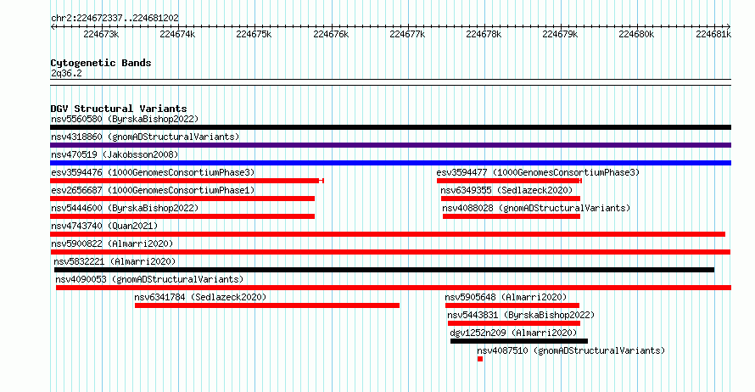Click the chr2:224672337..224681202 coordinate label
The image size is (755, 392).
[115, 19]
